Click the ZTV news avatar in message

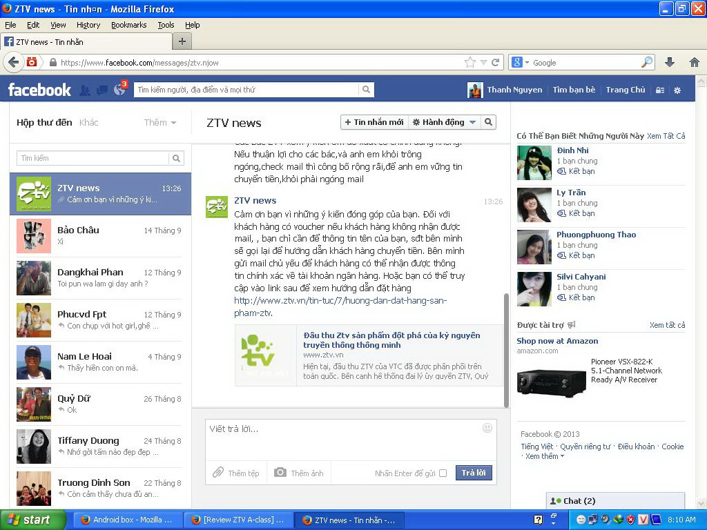click(217, 207)
